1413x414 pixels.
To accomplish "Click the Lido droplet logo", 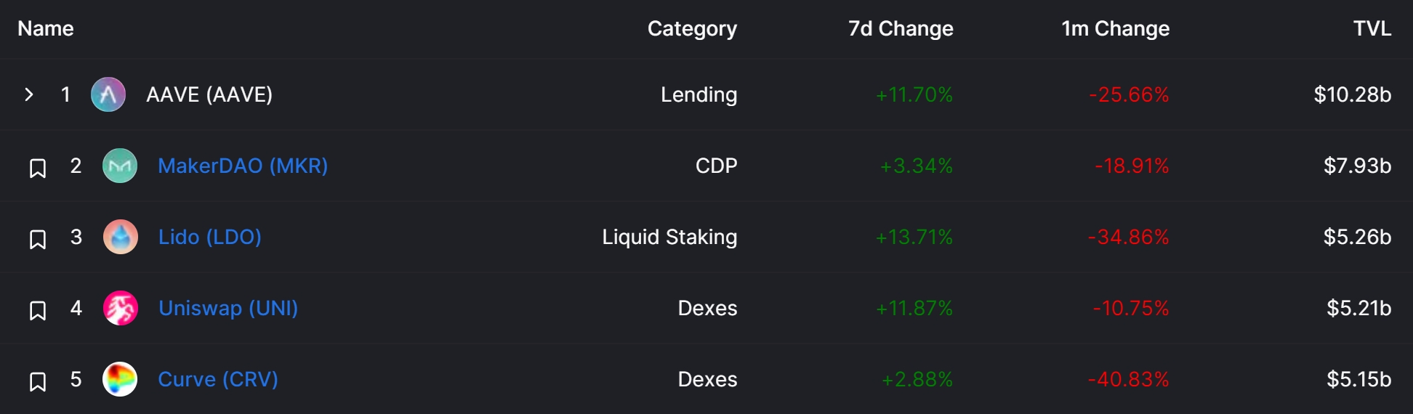I will [121, 237].
